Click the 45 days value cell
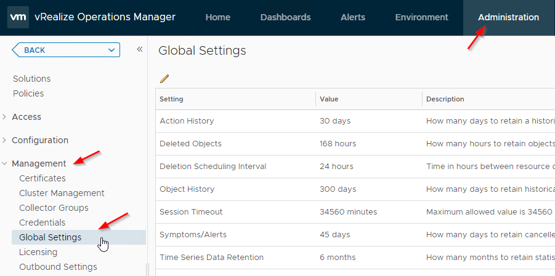The image size is (555, 276). click(x=335, y=235)
